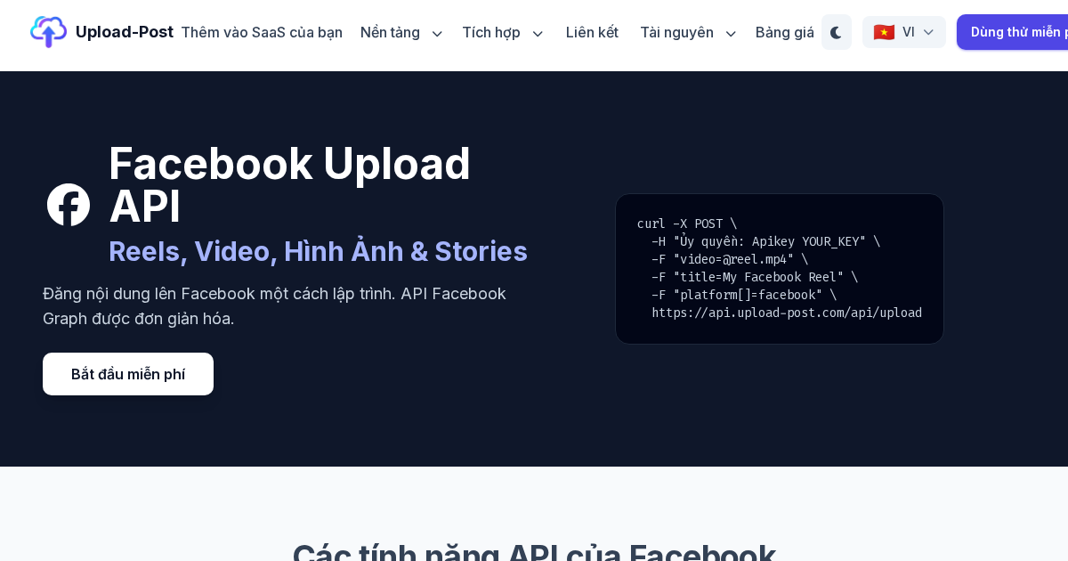
Task: Click the Reels, Video, Hình Ảnh & Stories subtitle
Action: pos(318,251)
